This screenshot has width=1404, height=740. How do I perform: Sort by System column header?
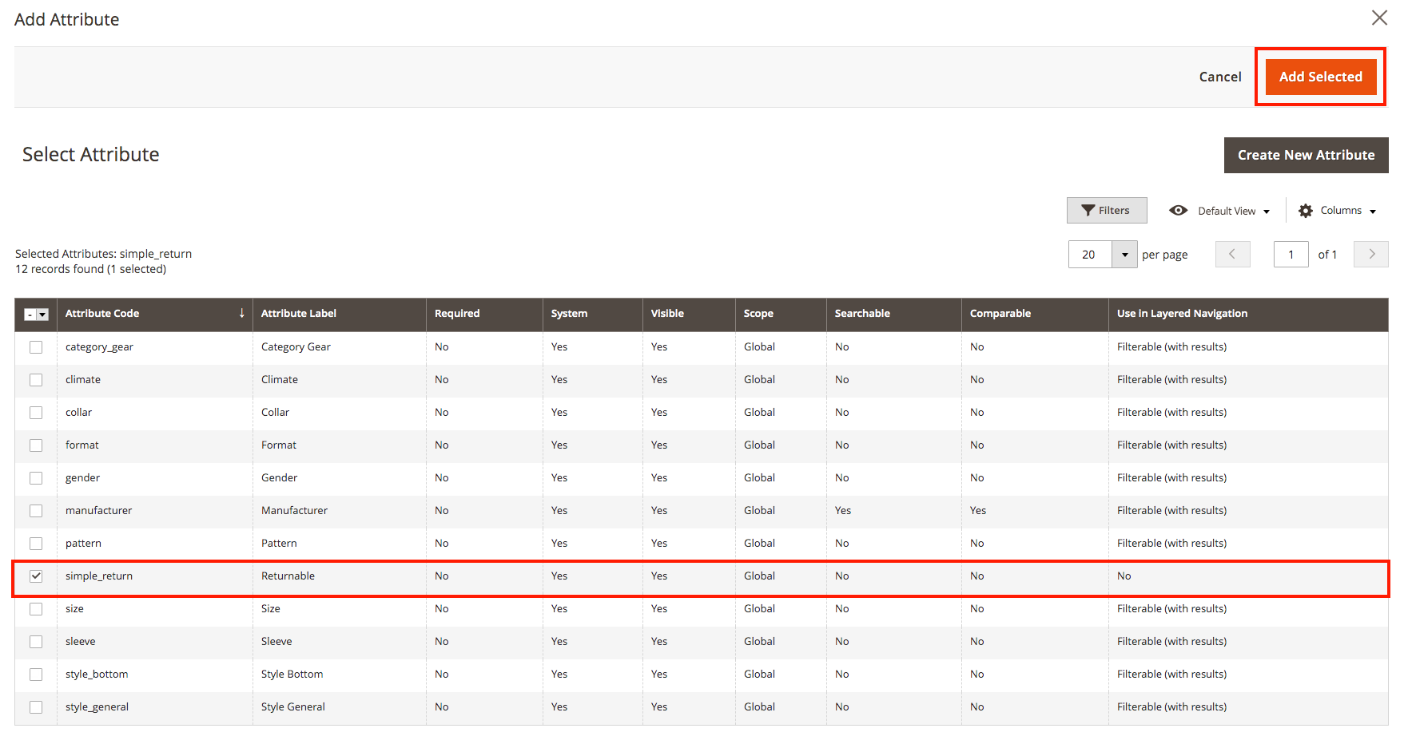pyautogui.click(x=592, y=314)
